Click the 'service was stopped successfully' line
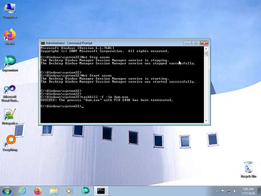261x196 pixels. pyautogui.click(x=118, y=63)
